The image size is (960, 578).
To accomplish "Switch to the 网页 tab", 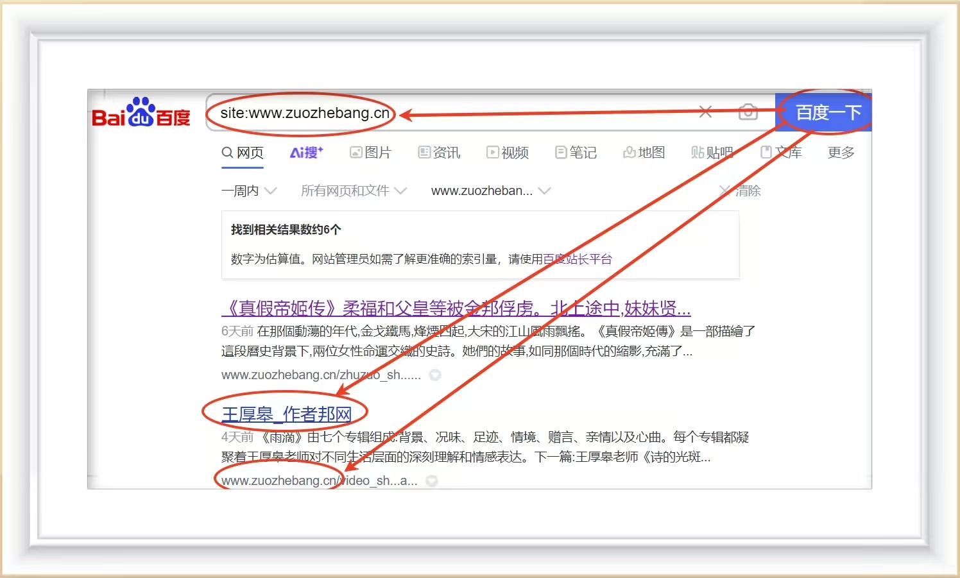I will 243,153.
